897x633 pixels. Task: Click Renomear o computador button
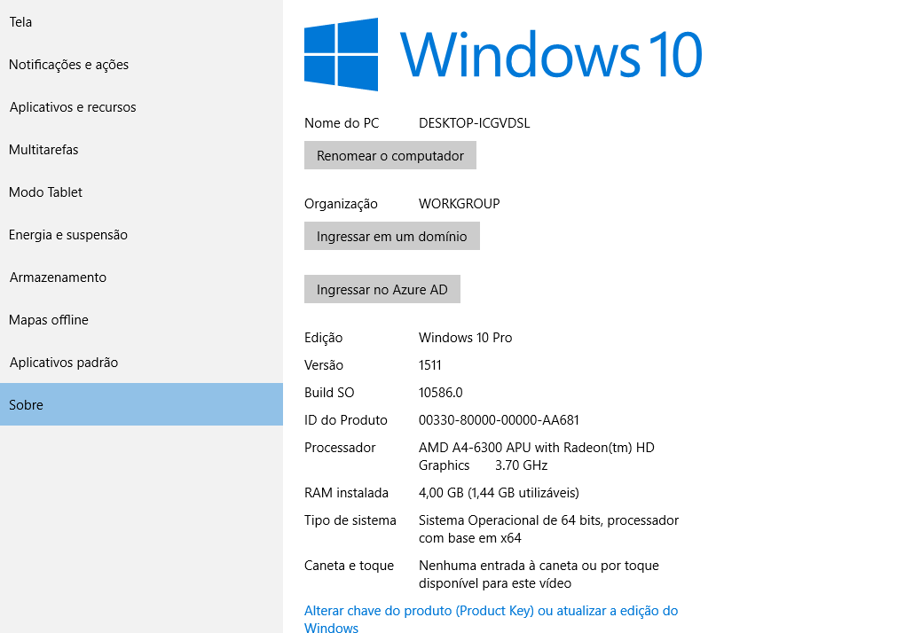pos(390,155)
